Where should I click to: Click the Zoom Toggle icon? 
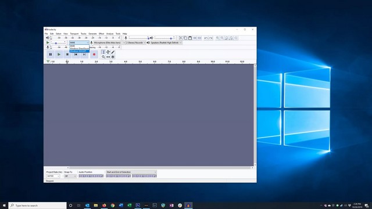point(236,38)
